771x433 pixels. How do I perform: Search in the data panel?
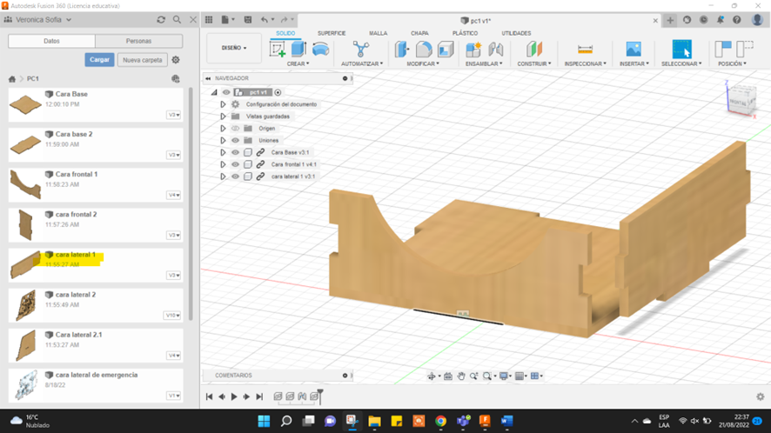(x=177, y=20)
